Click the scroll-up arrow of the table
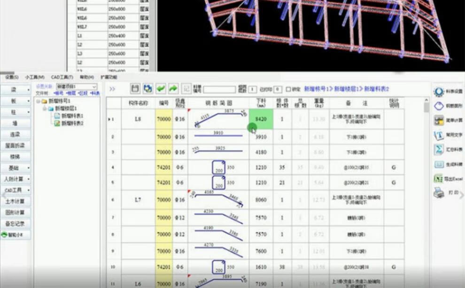This screenshot has width=465, height=288. pos(426,100)
